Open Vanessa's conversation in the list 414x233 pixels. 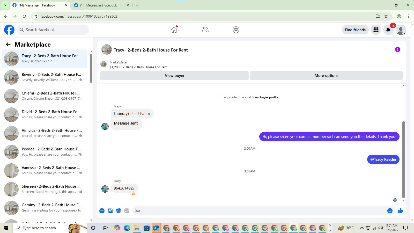(x=45, y=170)
